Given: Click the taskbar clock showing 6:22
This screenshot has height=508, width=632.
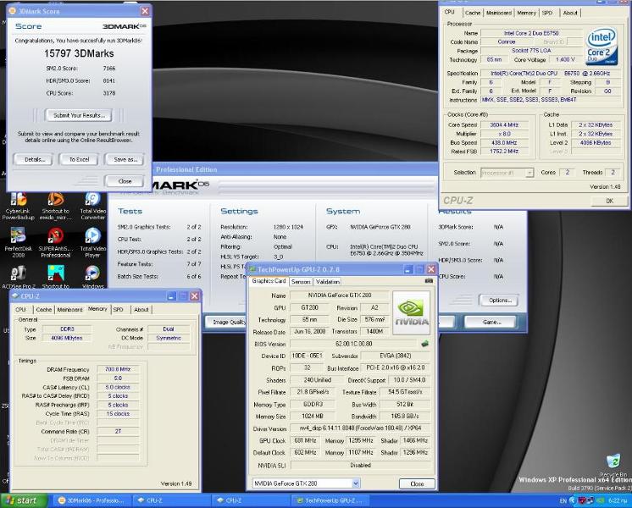Looking at the screenshot, I should [x=618, y=500].
